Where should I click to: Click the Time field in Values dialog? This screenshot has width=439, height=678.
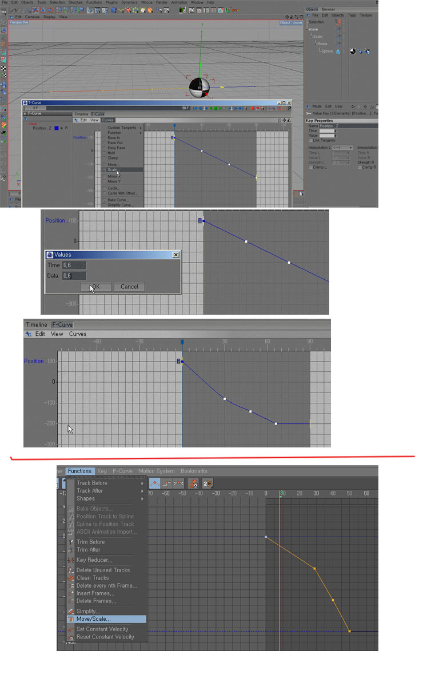click(74, 265)
